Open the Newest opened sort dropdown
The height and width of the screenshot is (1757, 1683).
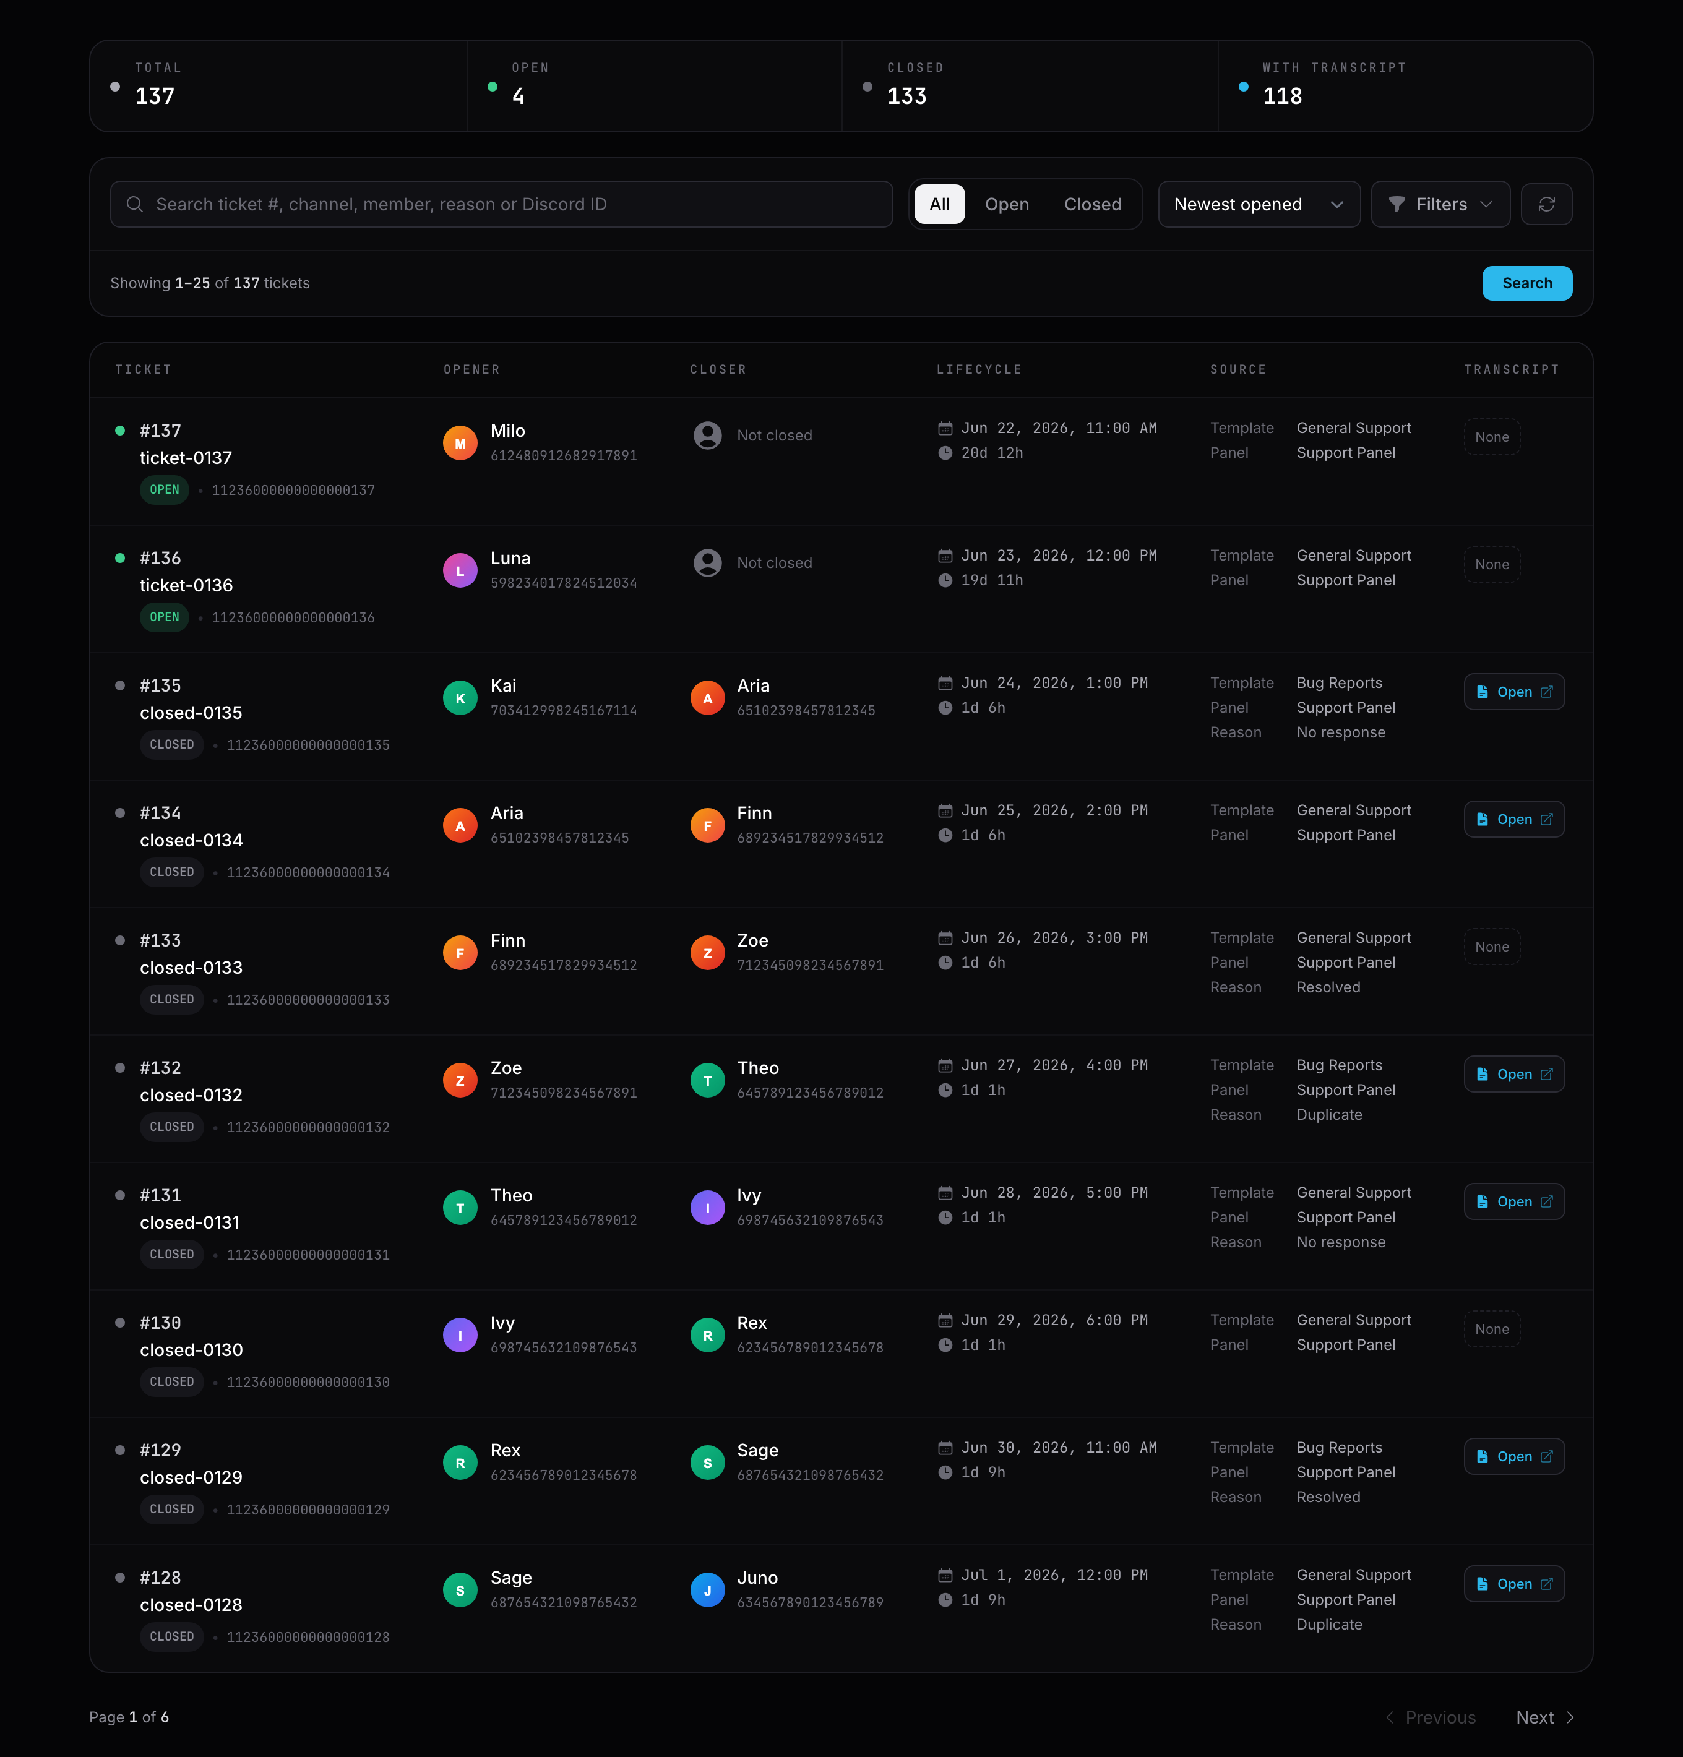pos(1259,204)
